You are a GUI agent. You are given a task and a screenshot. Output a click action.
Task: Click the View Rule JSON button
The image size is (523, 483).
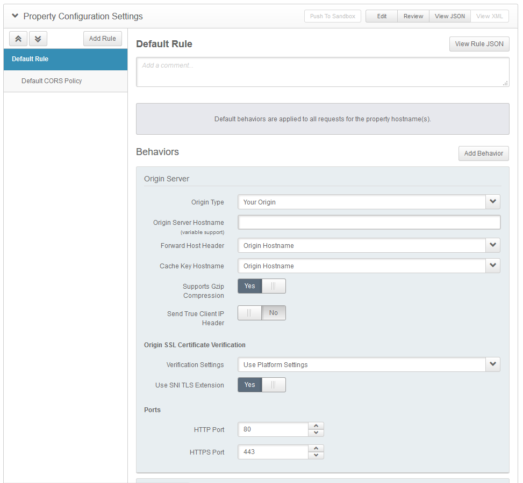coord(479,44)
